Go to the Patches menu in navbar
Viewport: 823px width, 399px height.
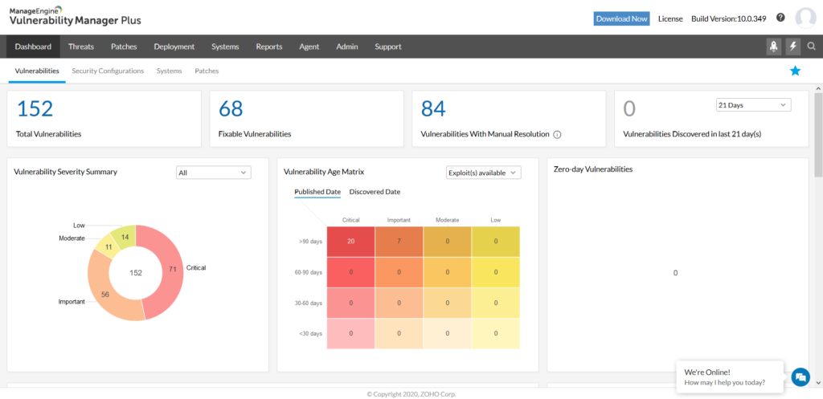(x=124, y=47)
